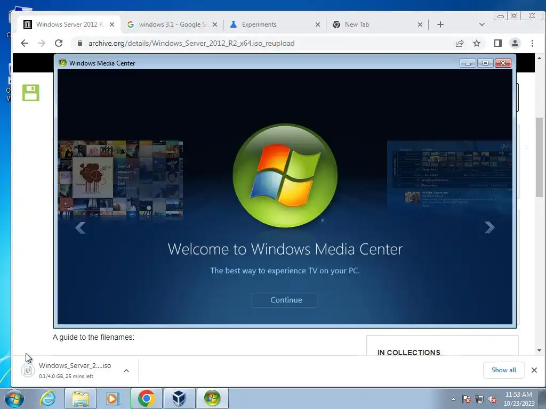Click the album art collage thumbnail
Image resolution: width=546 pixels, height=409 pixels.
coord(121,179)
